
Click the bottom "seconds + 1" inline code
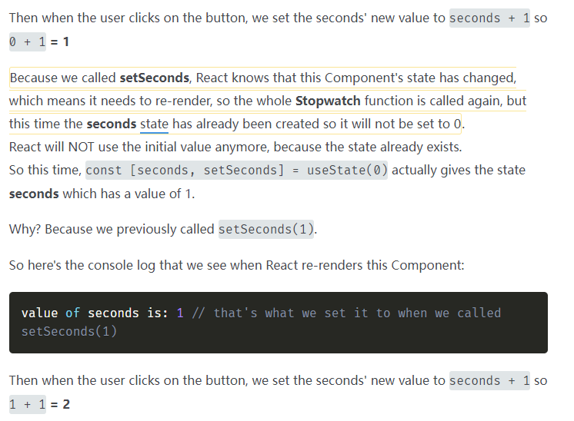[489, 380]
